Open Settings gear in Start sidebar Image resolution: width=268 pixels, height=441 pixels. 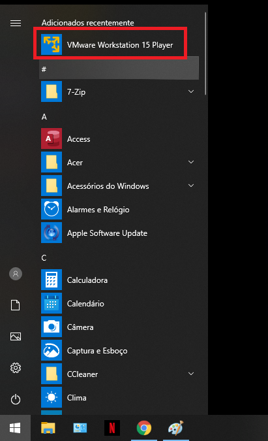click(x=16, y=368)
